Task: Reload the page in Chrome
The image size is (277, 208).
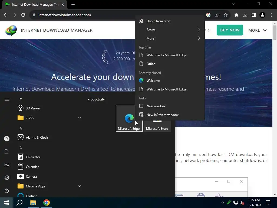Action: click(x=23, y=15)
